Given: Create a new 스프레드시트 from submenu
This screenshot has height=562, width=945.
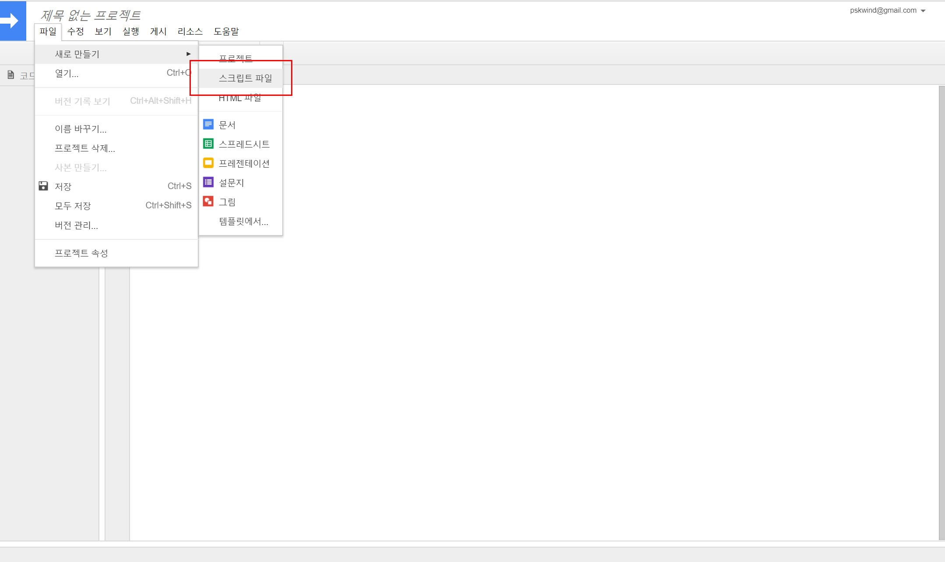Looking at the screenshot, I should tap(241, 144).
